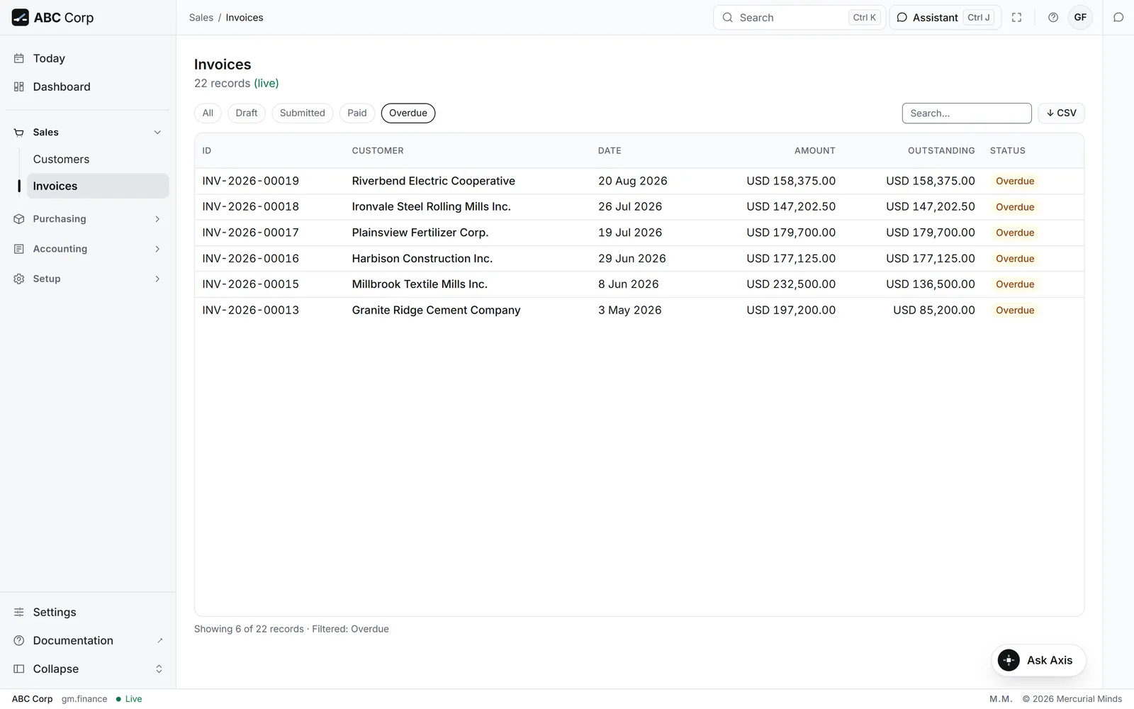Go to Sales breadcrumb link
1134x709 pixels.
[x=201, y=18]
